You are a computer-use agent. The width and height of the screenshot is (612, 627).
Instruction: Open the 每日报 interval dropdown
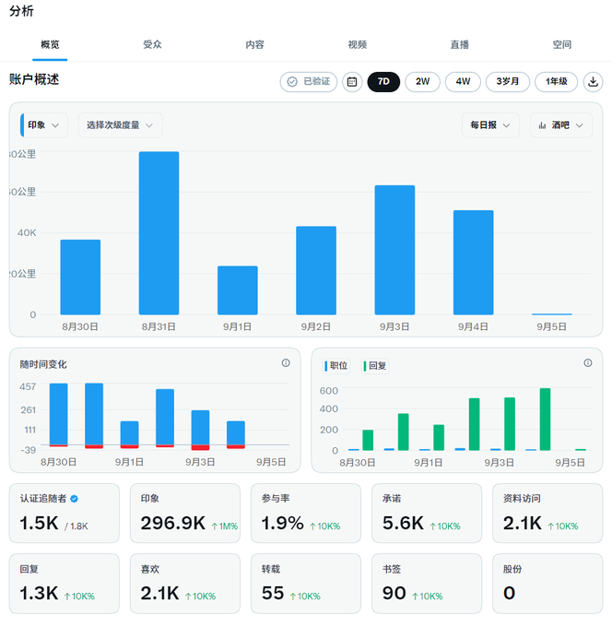pyautogui.click(x=490, y=125)
